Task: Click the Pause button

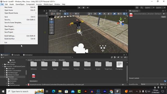Action: point(83,8)
